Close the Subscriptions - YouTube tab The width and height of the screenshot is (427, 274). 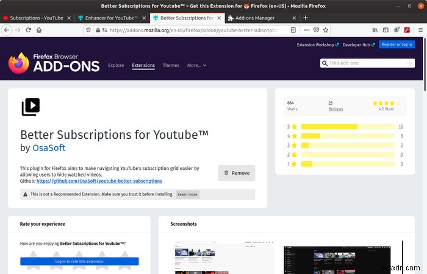(69, 18)
